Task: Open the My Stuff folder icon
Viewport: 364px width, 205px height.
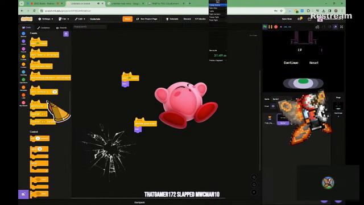Action: coord(309,19)
